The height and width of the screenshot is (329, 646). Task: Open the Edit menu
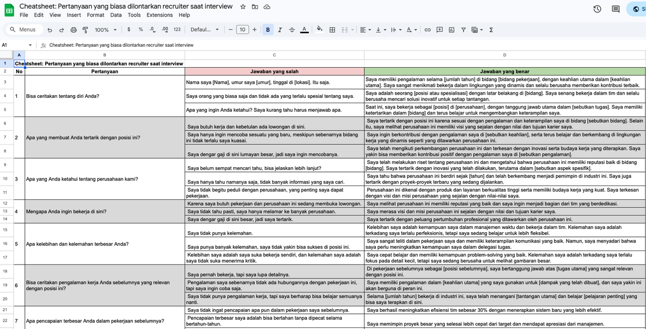pos(39,15)
